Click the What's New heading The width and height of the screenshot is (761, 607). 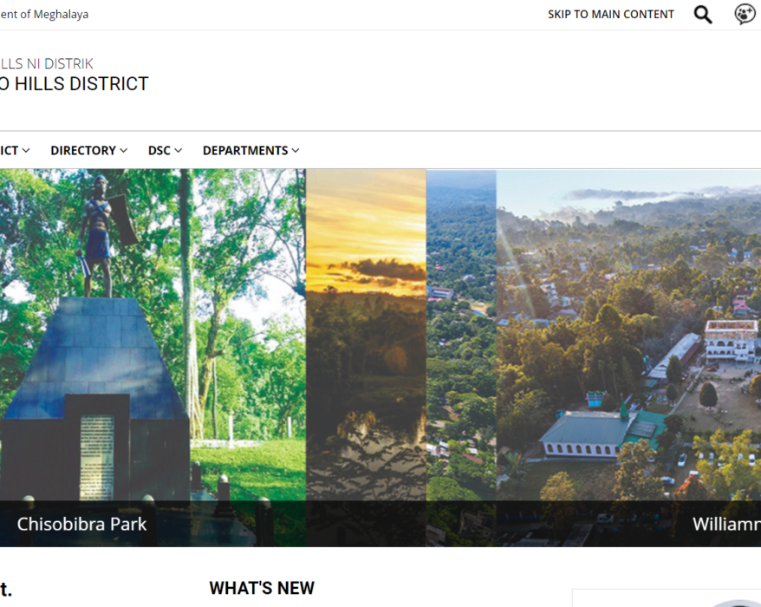[x=262, y=588]
